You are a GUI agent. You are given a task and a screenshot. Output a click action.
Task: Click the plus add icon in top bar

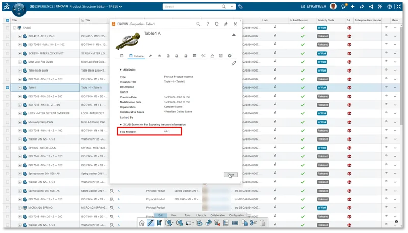click(x=352, y=7)
